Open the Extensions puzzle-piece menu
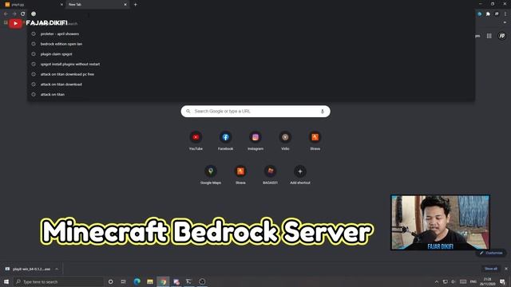 coord(488,14)
